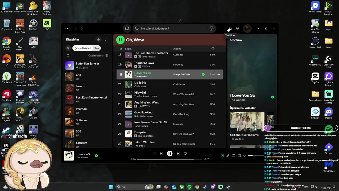The image size is (339, 191).
Task: Toggle liked checkmark in bottom player bar
Action: [x=96, y=156]
